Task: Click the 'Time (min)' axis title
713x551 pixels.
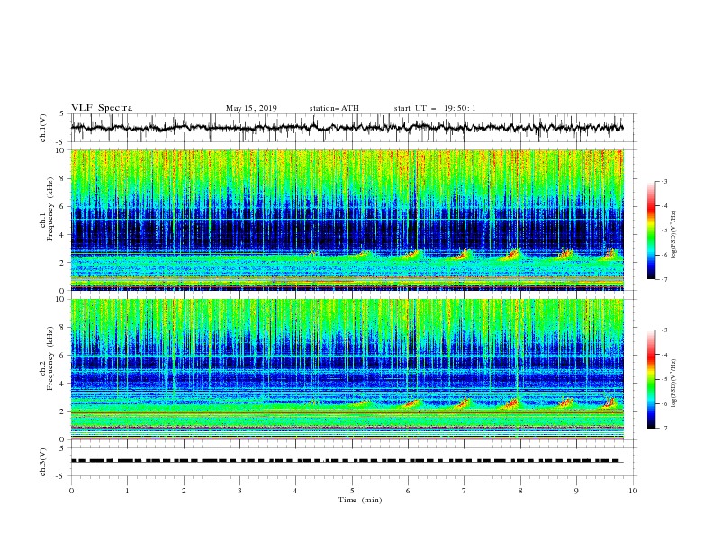Action: [x=360, y=500]
